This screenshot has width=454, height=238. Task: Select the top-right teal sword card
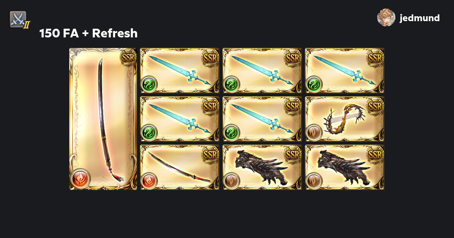point(345,71)
